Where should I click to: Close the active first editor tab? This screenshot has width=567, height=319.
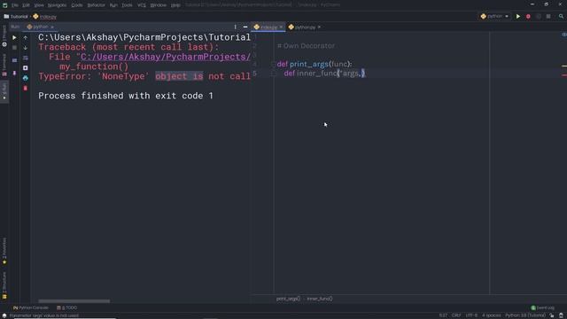281,27
